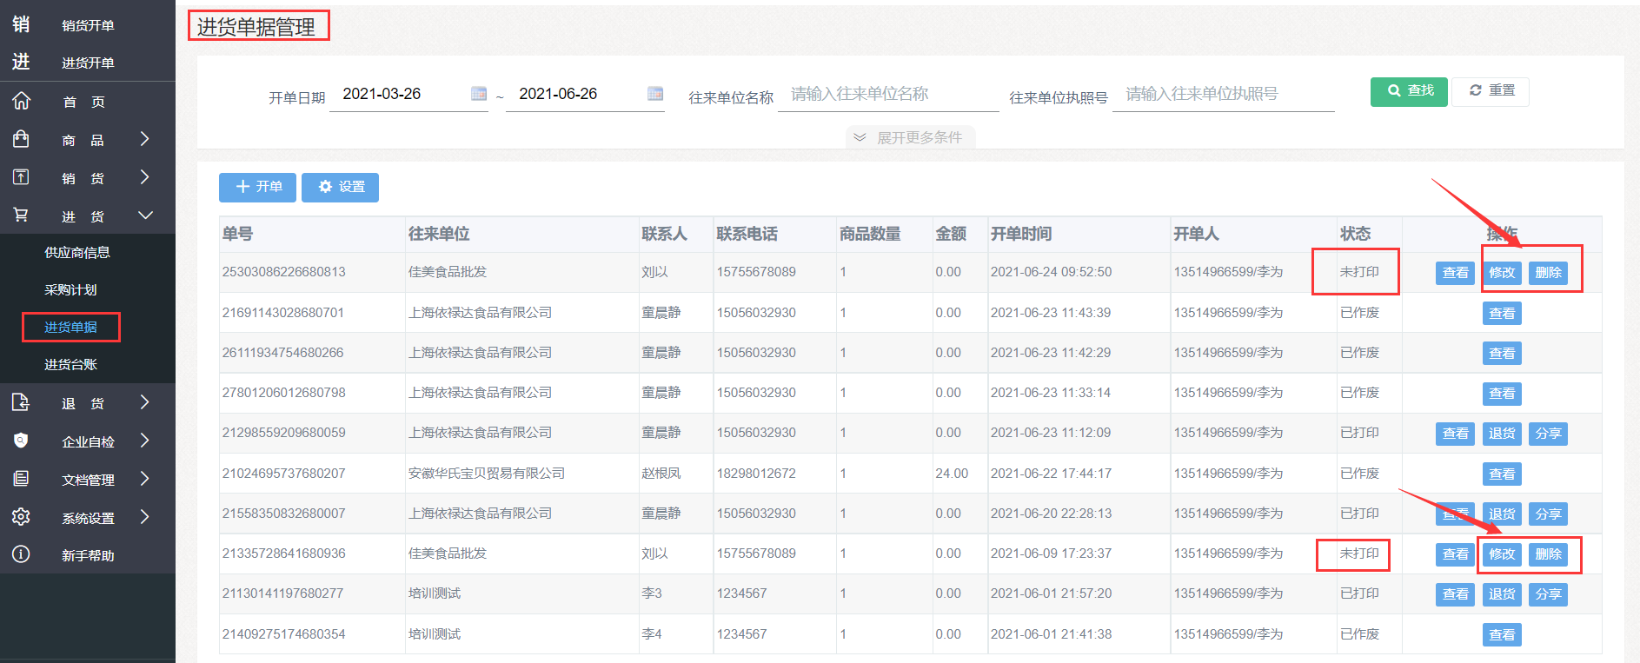Screen dimensions: 1640x663
Task: Expand 展开更多条件 filter options
Action: click(910, 137)
